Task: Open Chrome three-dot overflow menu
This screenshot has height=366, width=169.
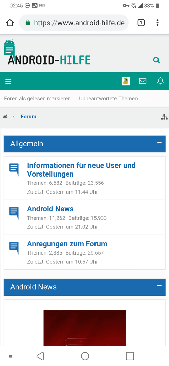Action: 157,23
